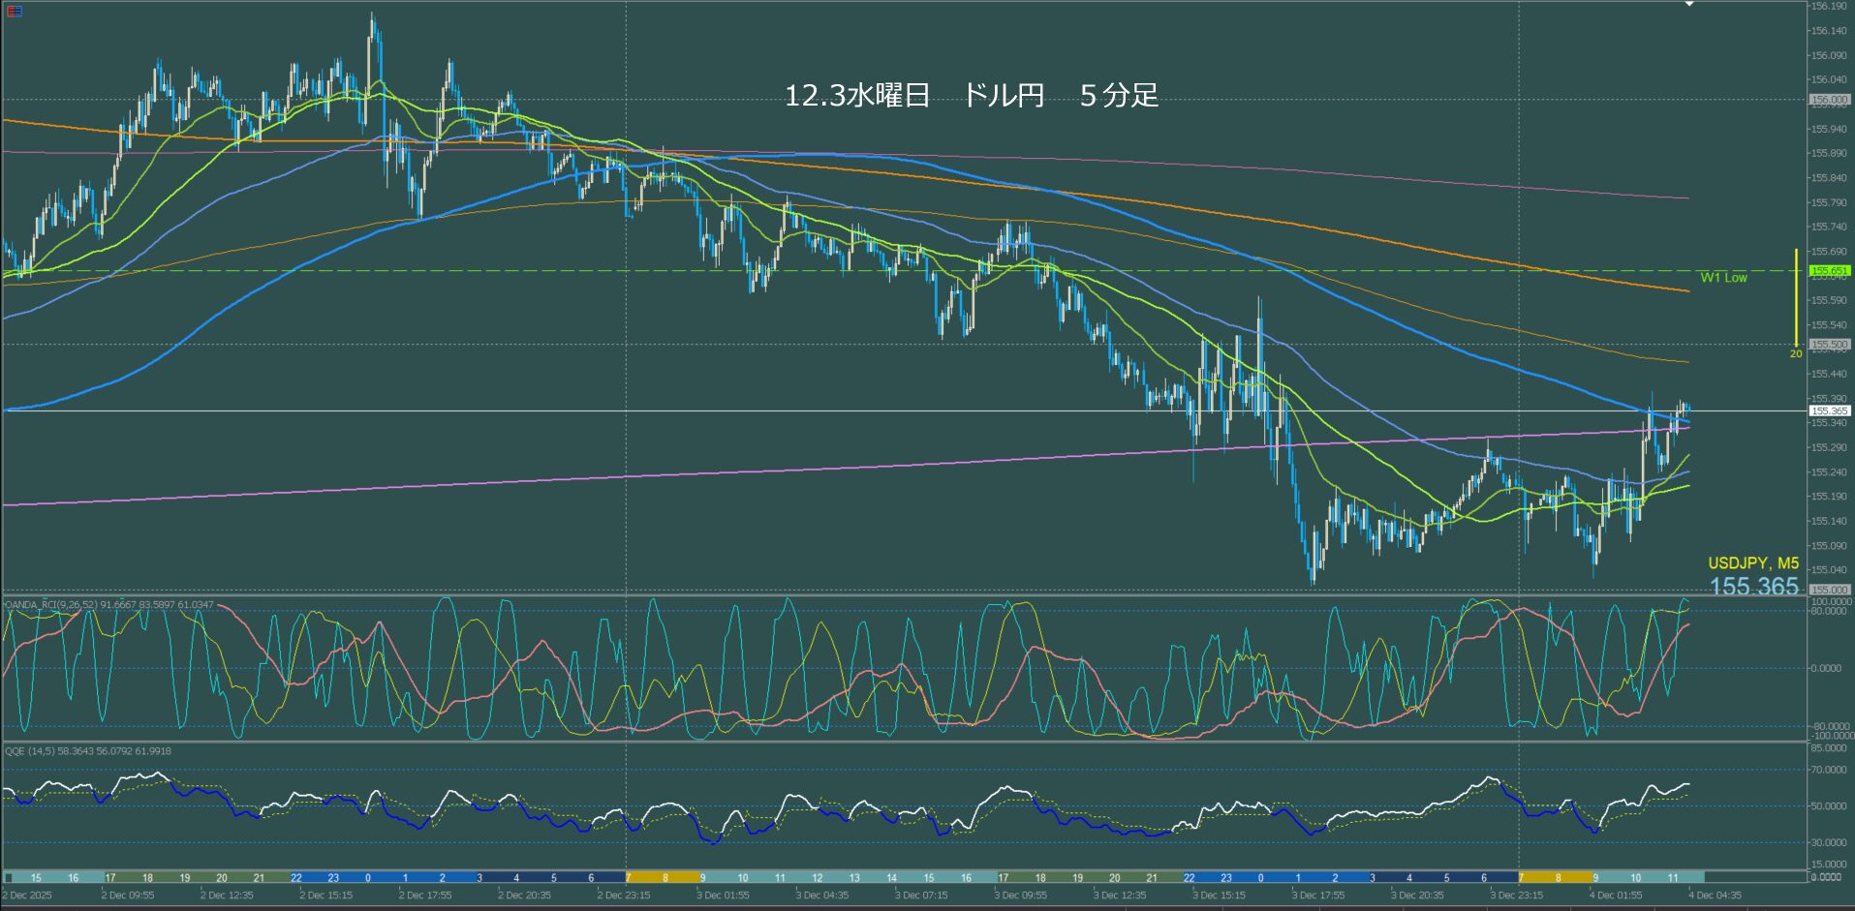Click the 156.190 price on the scale
The width and height of the screenshot is (1855, 911).
1829,7
